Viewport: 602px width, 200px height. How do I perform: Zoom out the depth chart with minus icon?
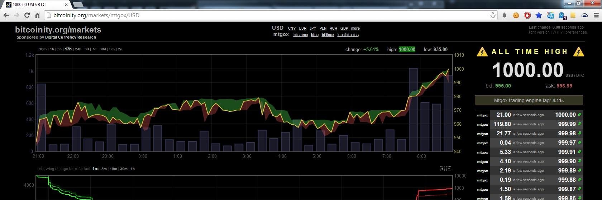tap(449, 169)
